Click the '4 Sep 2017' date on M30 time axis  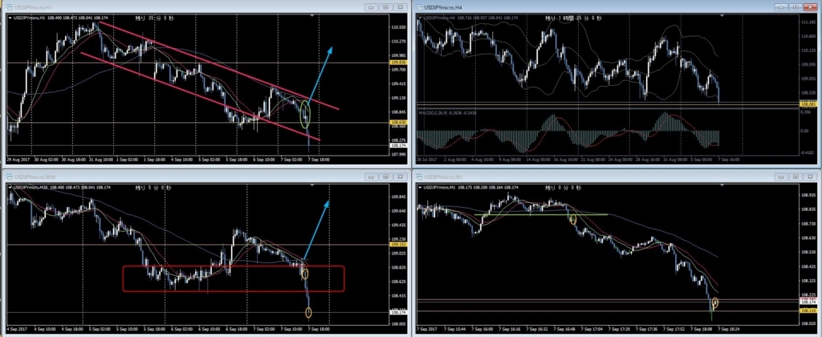coord(16,329)
